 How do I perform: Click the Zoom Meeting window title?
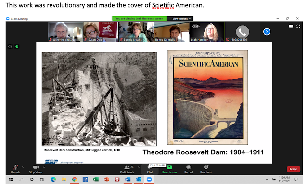click(x=19, y=19)
